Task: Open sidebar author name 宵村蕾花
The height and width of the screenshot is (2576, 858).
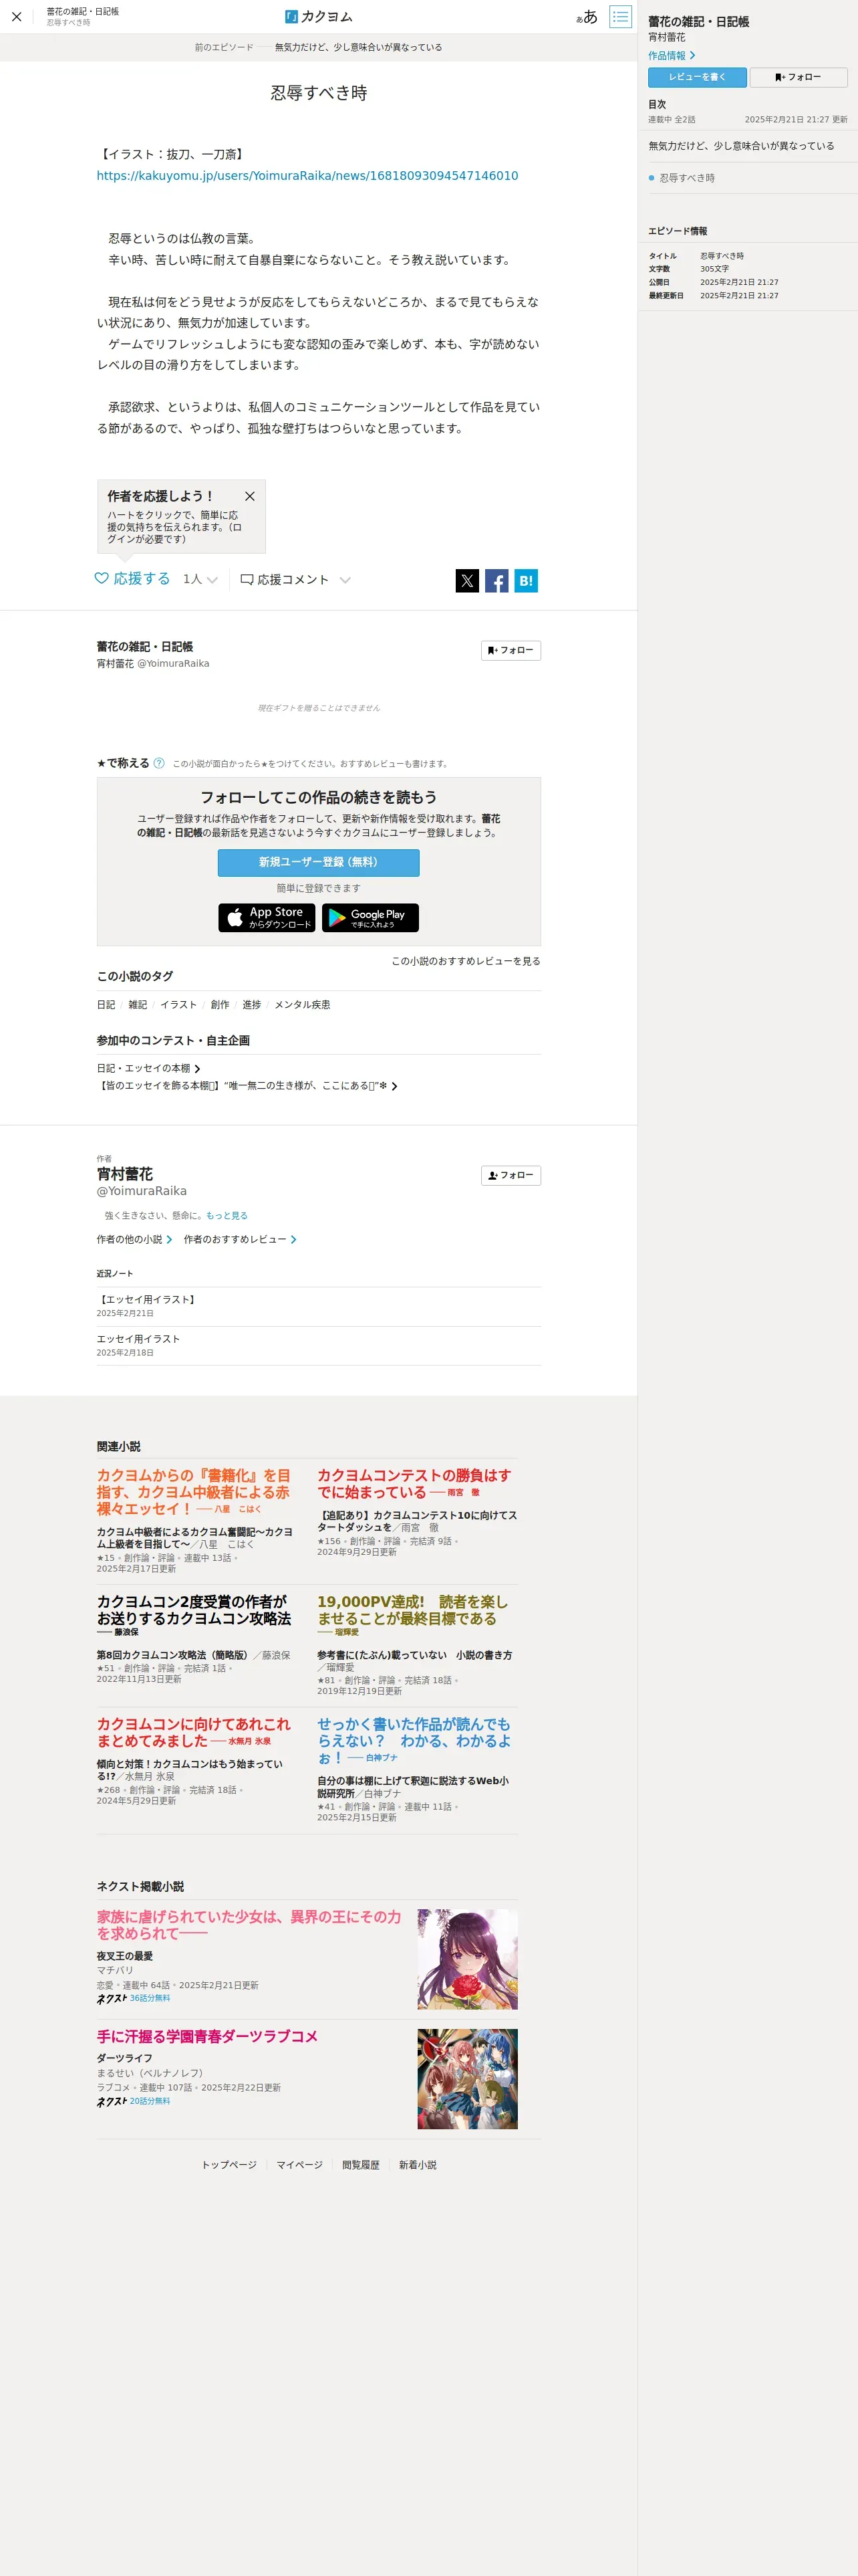Action: coord(666,37)
